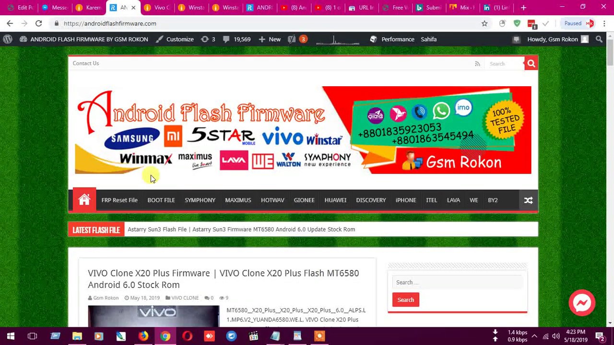Image resolution: width=614 pixels, height=345 pixels.
Task: Click the Android Flash Firmware banner image
Action: coord(303,130)
